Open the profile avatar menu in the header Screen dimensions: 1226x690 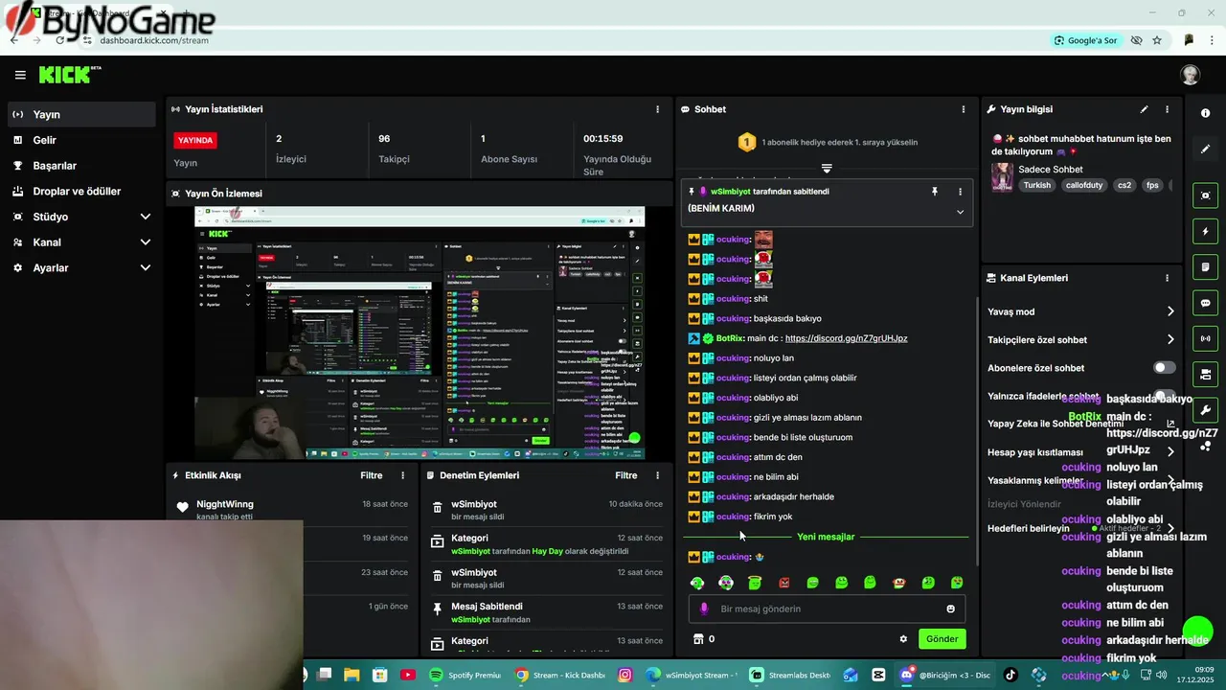[x=1190, y=75]
